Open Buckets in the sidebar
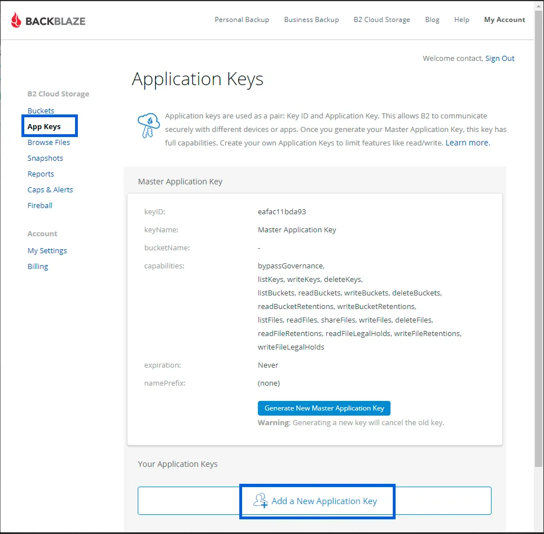This screenshot has height=534, width=544. [x=41, y=111]
